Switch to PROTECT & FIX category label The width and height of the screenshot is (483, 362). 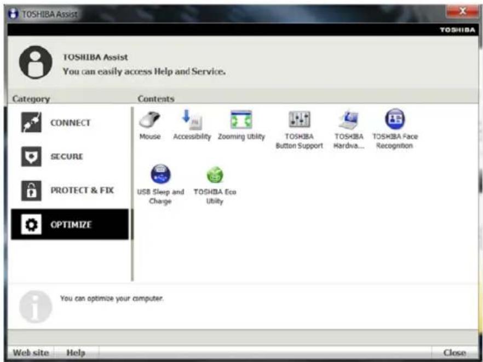tap(82, 190)
